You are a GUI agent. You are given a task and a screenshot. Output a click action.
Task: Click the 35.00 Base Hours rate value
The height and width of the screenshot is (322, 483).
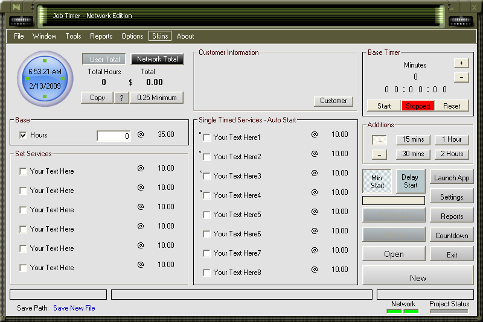[165, 134]
